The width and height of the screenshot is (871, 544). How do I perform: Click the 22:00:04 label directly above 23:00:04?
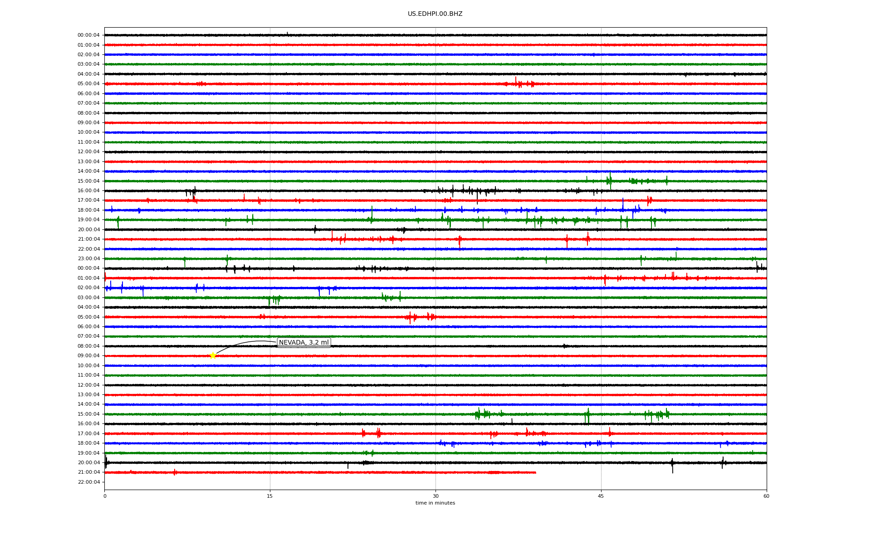pyautogui.click(x=88, y=249)
